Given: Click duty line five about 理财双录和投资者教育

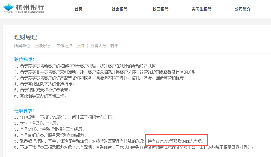Looking at the screenshot, I should point(42,90).
